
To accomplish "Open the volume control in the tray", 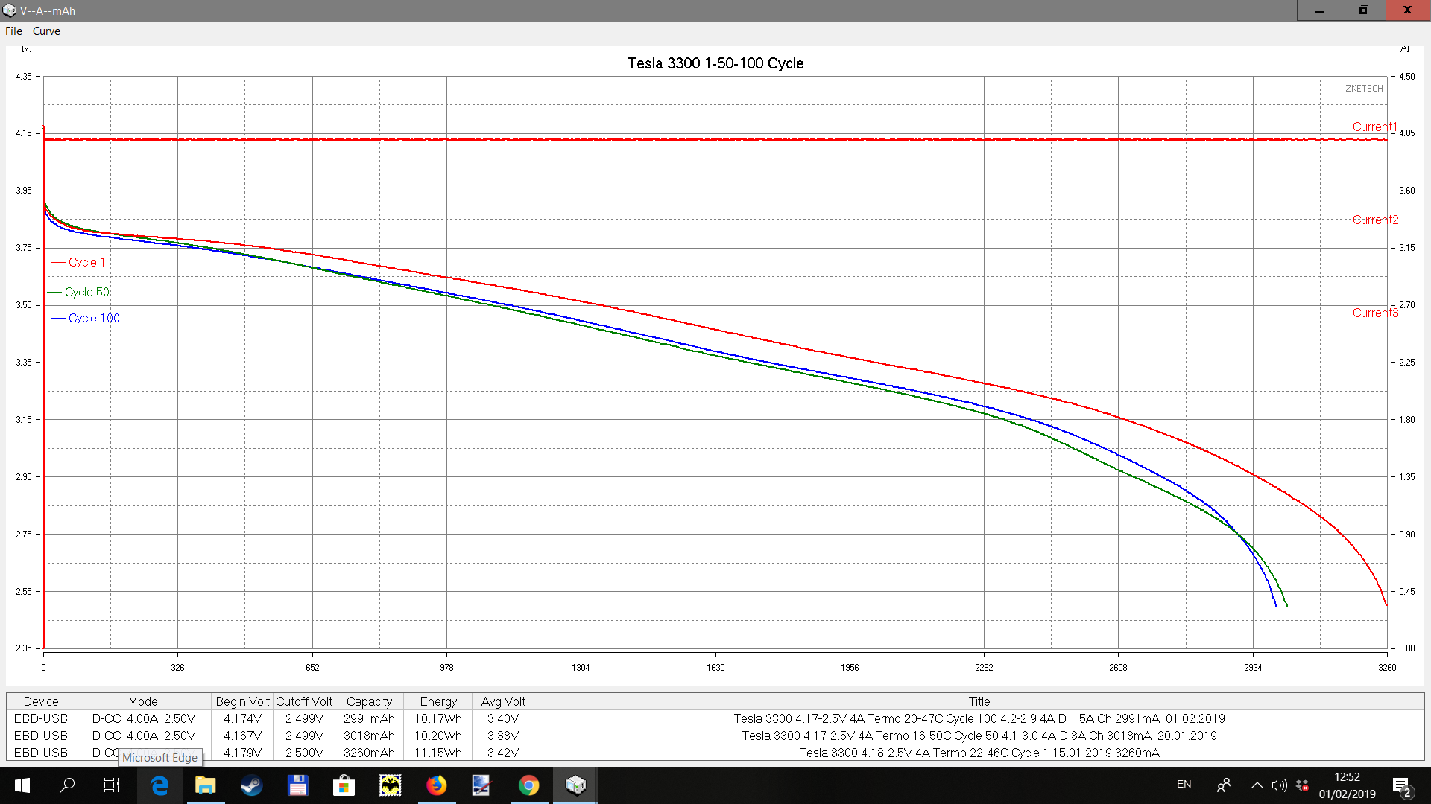I will [1279, 785].
